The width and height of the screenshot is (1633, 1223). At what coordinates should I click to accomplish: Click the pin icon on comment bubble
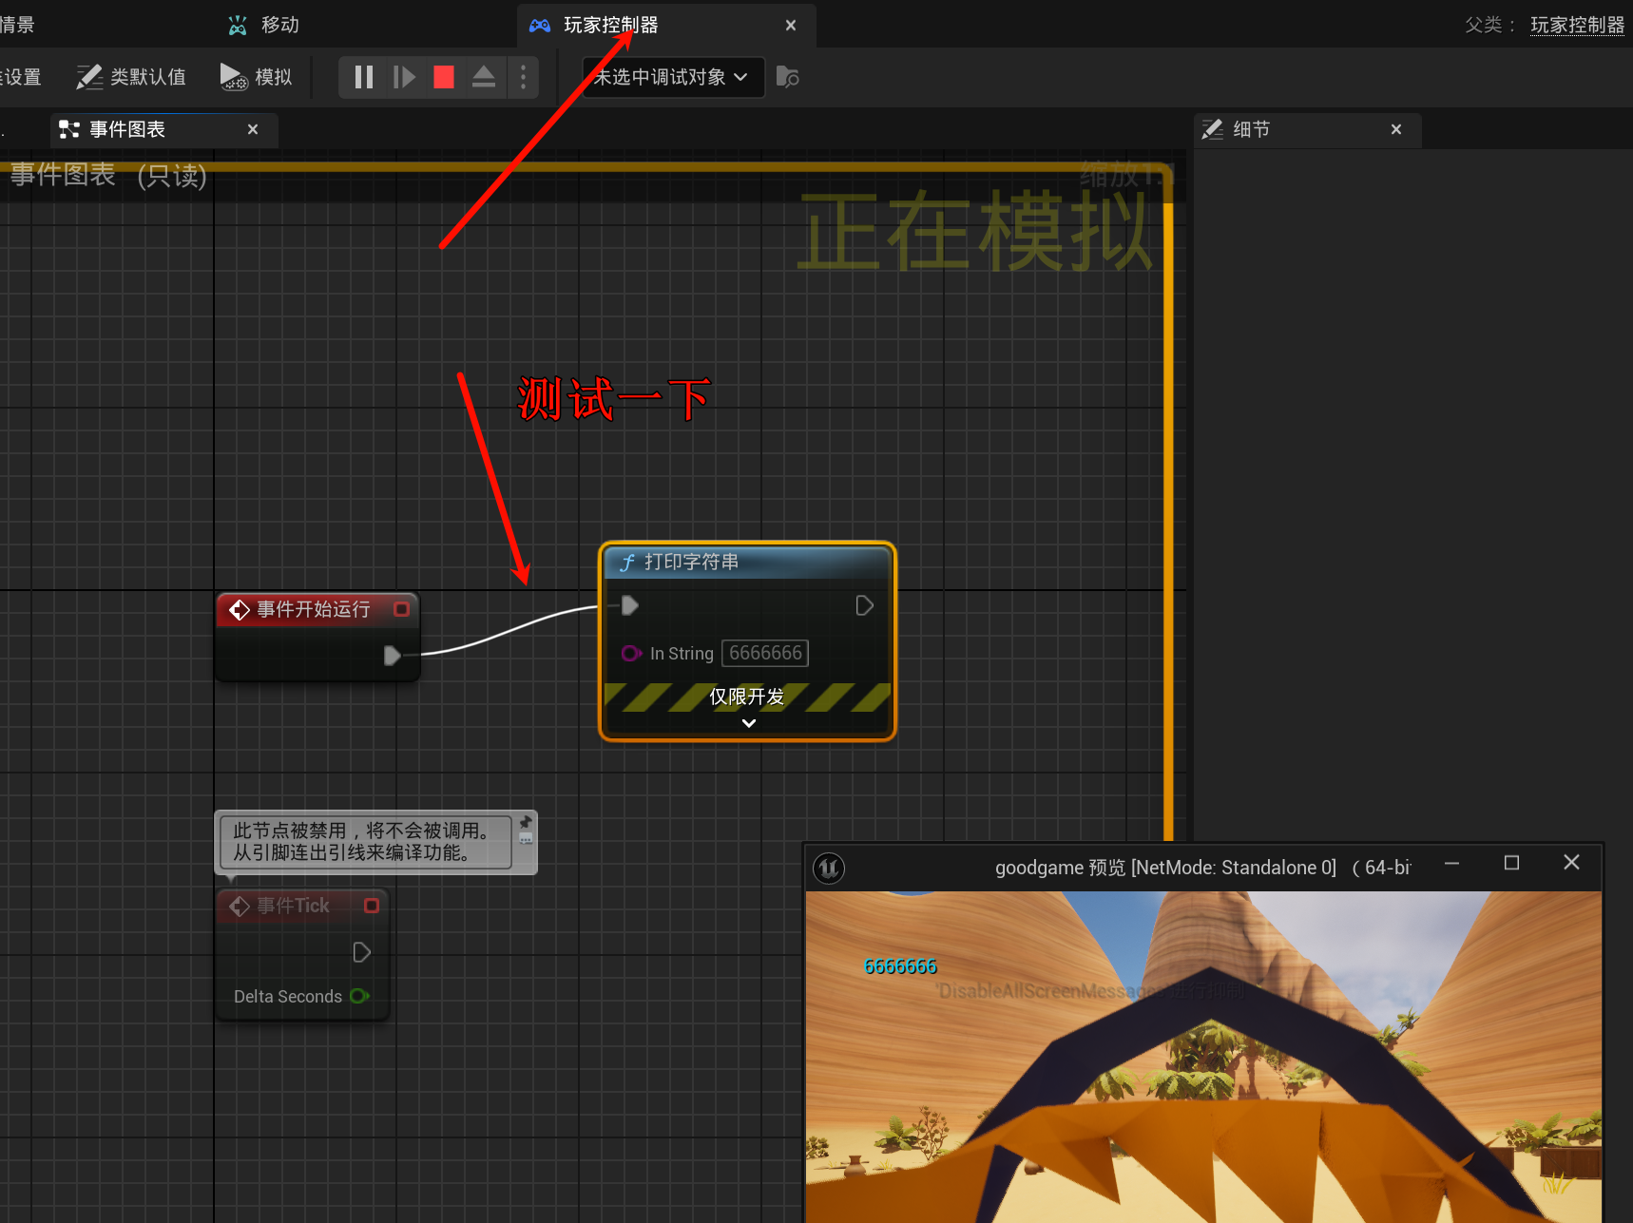pyautogui.click(x=526, y=823)
